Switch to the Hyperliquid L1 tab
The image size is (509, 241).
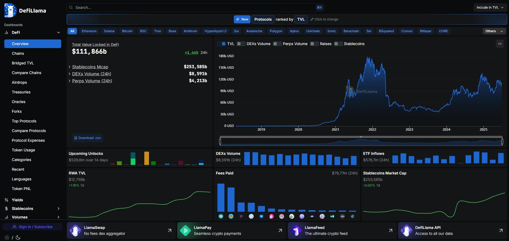point(216,31)
